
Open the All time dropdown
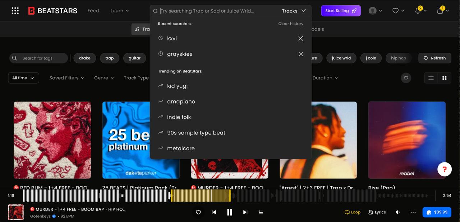coord(23,78)
